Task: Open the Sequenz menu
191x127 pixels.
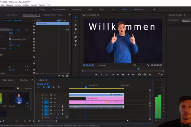Action: coord(9,5)
